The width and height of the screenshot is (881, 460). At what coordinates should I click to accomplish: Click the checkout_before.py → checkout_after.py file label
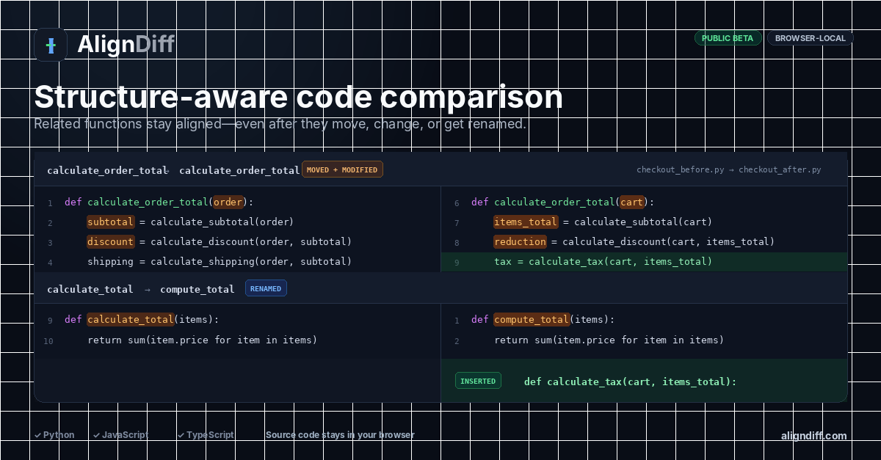click(x=728, y=169)
